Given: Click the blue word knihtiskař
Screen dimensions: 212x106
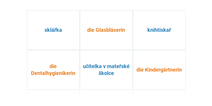Looking at the screenshot, I should (x=159, y=30).
